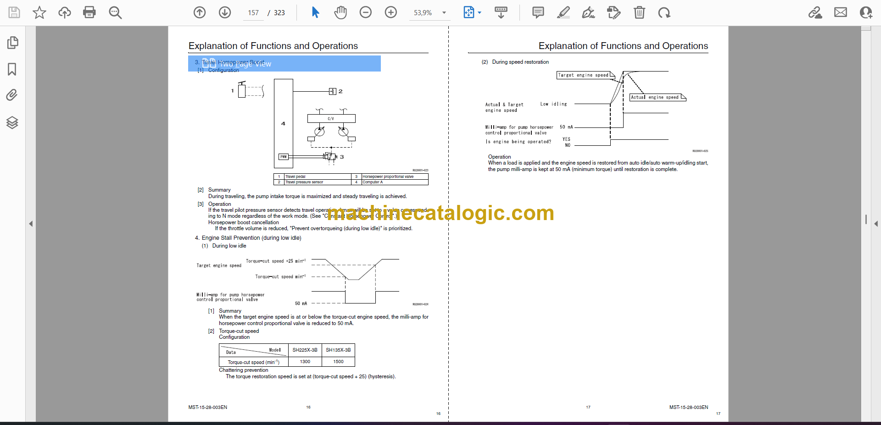
Task: Expand the page fit options arrow
Action: [480, 13]
